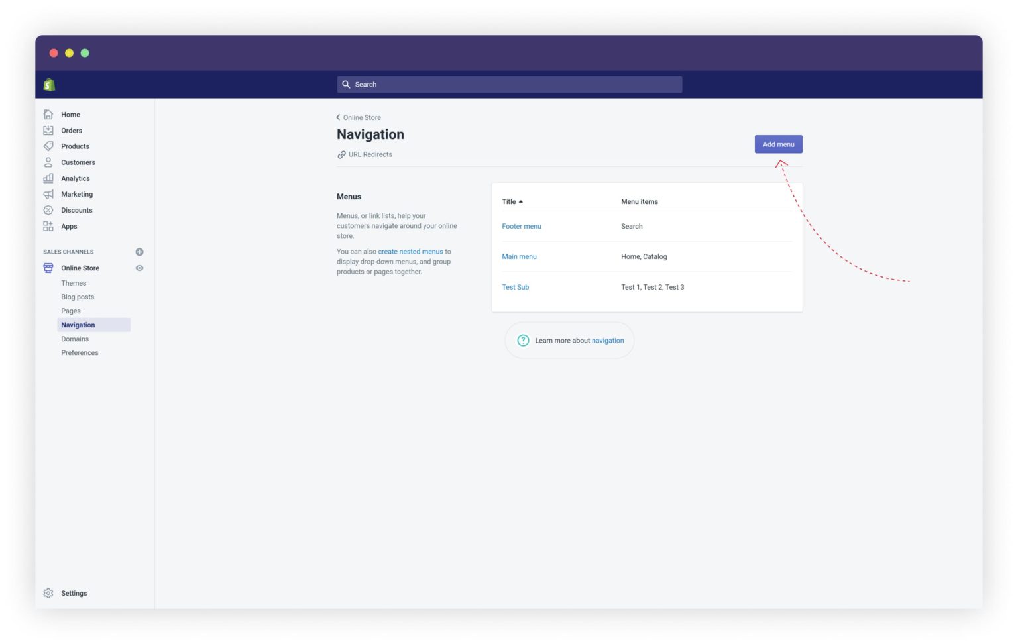Screen dimensions: 1018x644
Task: Open Blog posts from the sidebar
Action: (78, 297)
